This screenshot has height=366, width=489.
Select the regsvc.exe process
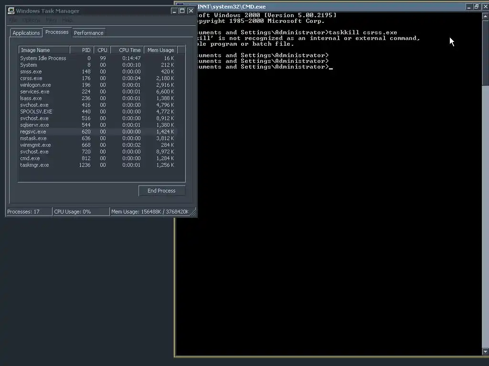click(x=98, y=132)
